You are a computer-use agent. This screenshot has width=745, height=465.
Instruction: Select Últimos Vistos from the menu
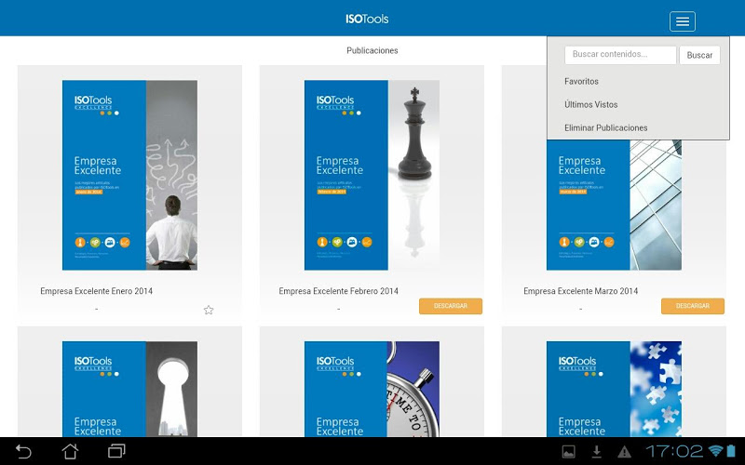click(x=590, y=104)
